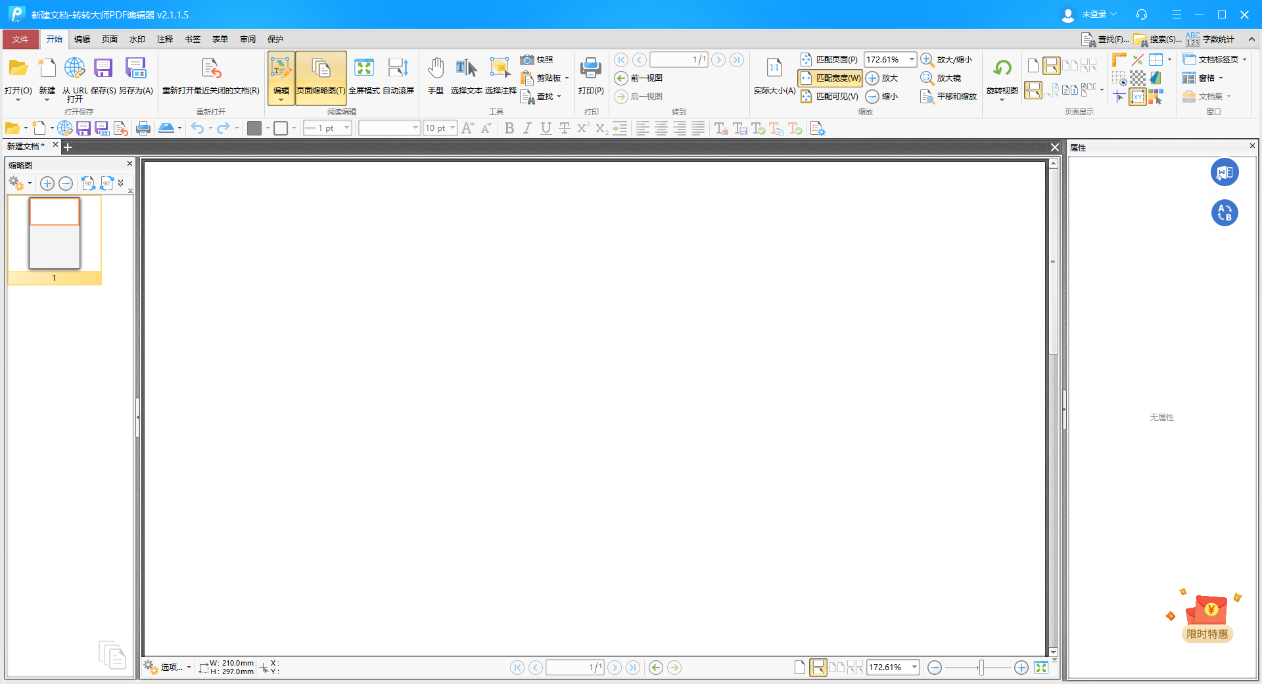Open 搜索(S)... search button
This screenshot has height=684, width=1262.
coord(1157,39)
